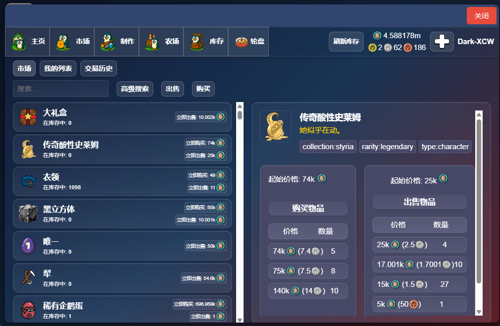The image size is (500, 326).
Task: Open the 市场 market menu item
Action: [x=72, y=42]
